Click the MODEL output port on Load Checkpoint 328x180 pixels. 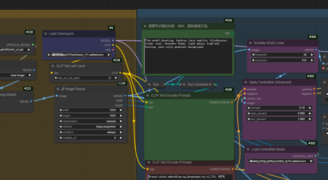click(113, 40)
